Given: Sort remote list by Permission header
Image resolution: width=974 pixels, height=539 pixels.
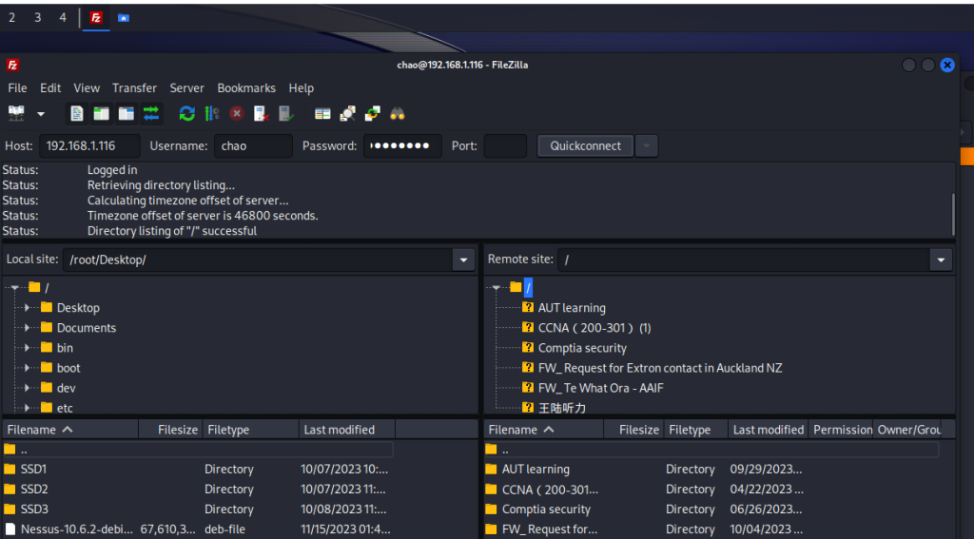Looking at the screenshot, I should tap(841, 430).
